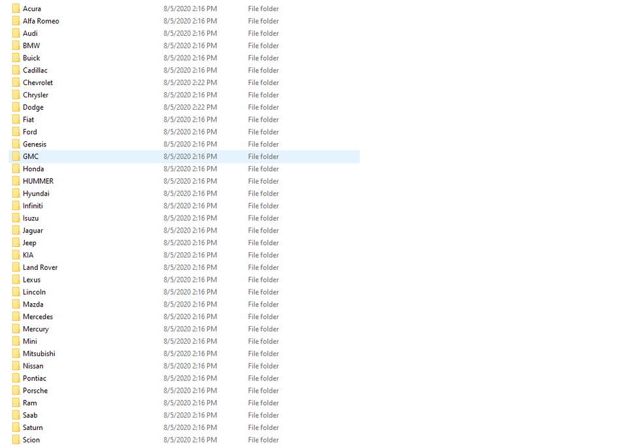Select the Saturn folder name
Image resolution: width=620 pixels, height=447 pixels.
coord(33,427)
